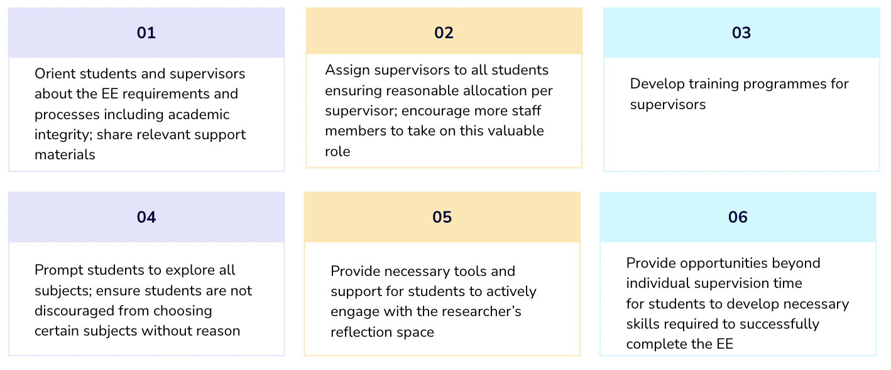Click the 'Orient students and supervisors' text
The height and width of the screenshot is (370, 891).
[x=140, y=74]
